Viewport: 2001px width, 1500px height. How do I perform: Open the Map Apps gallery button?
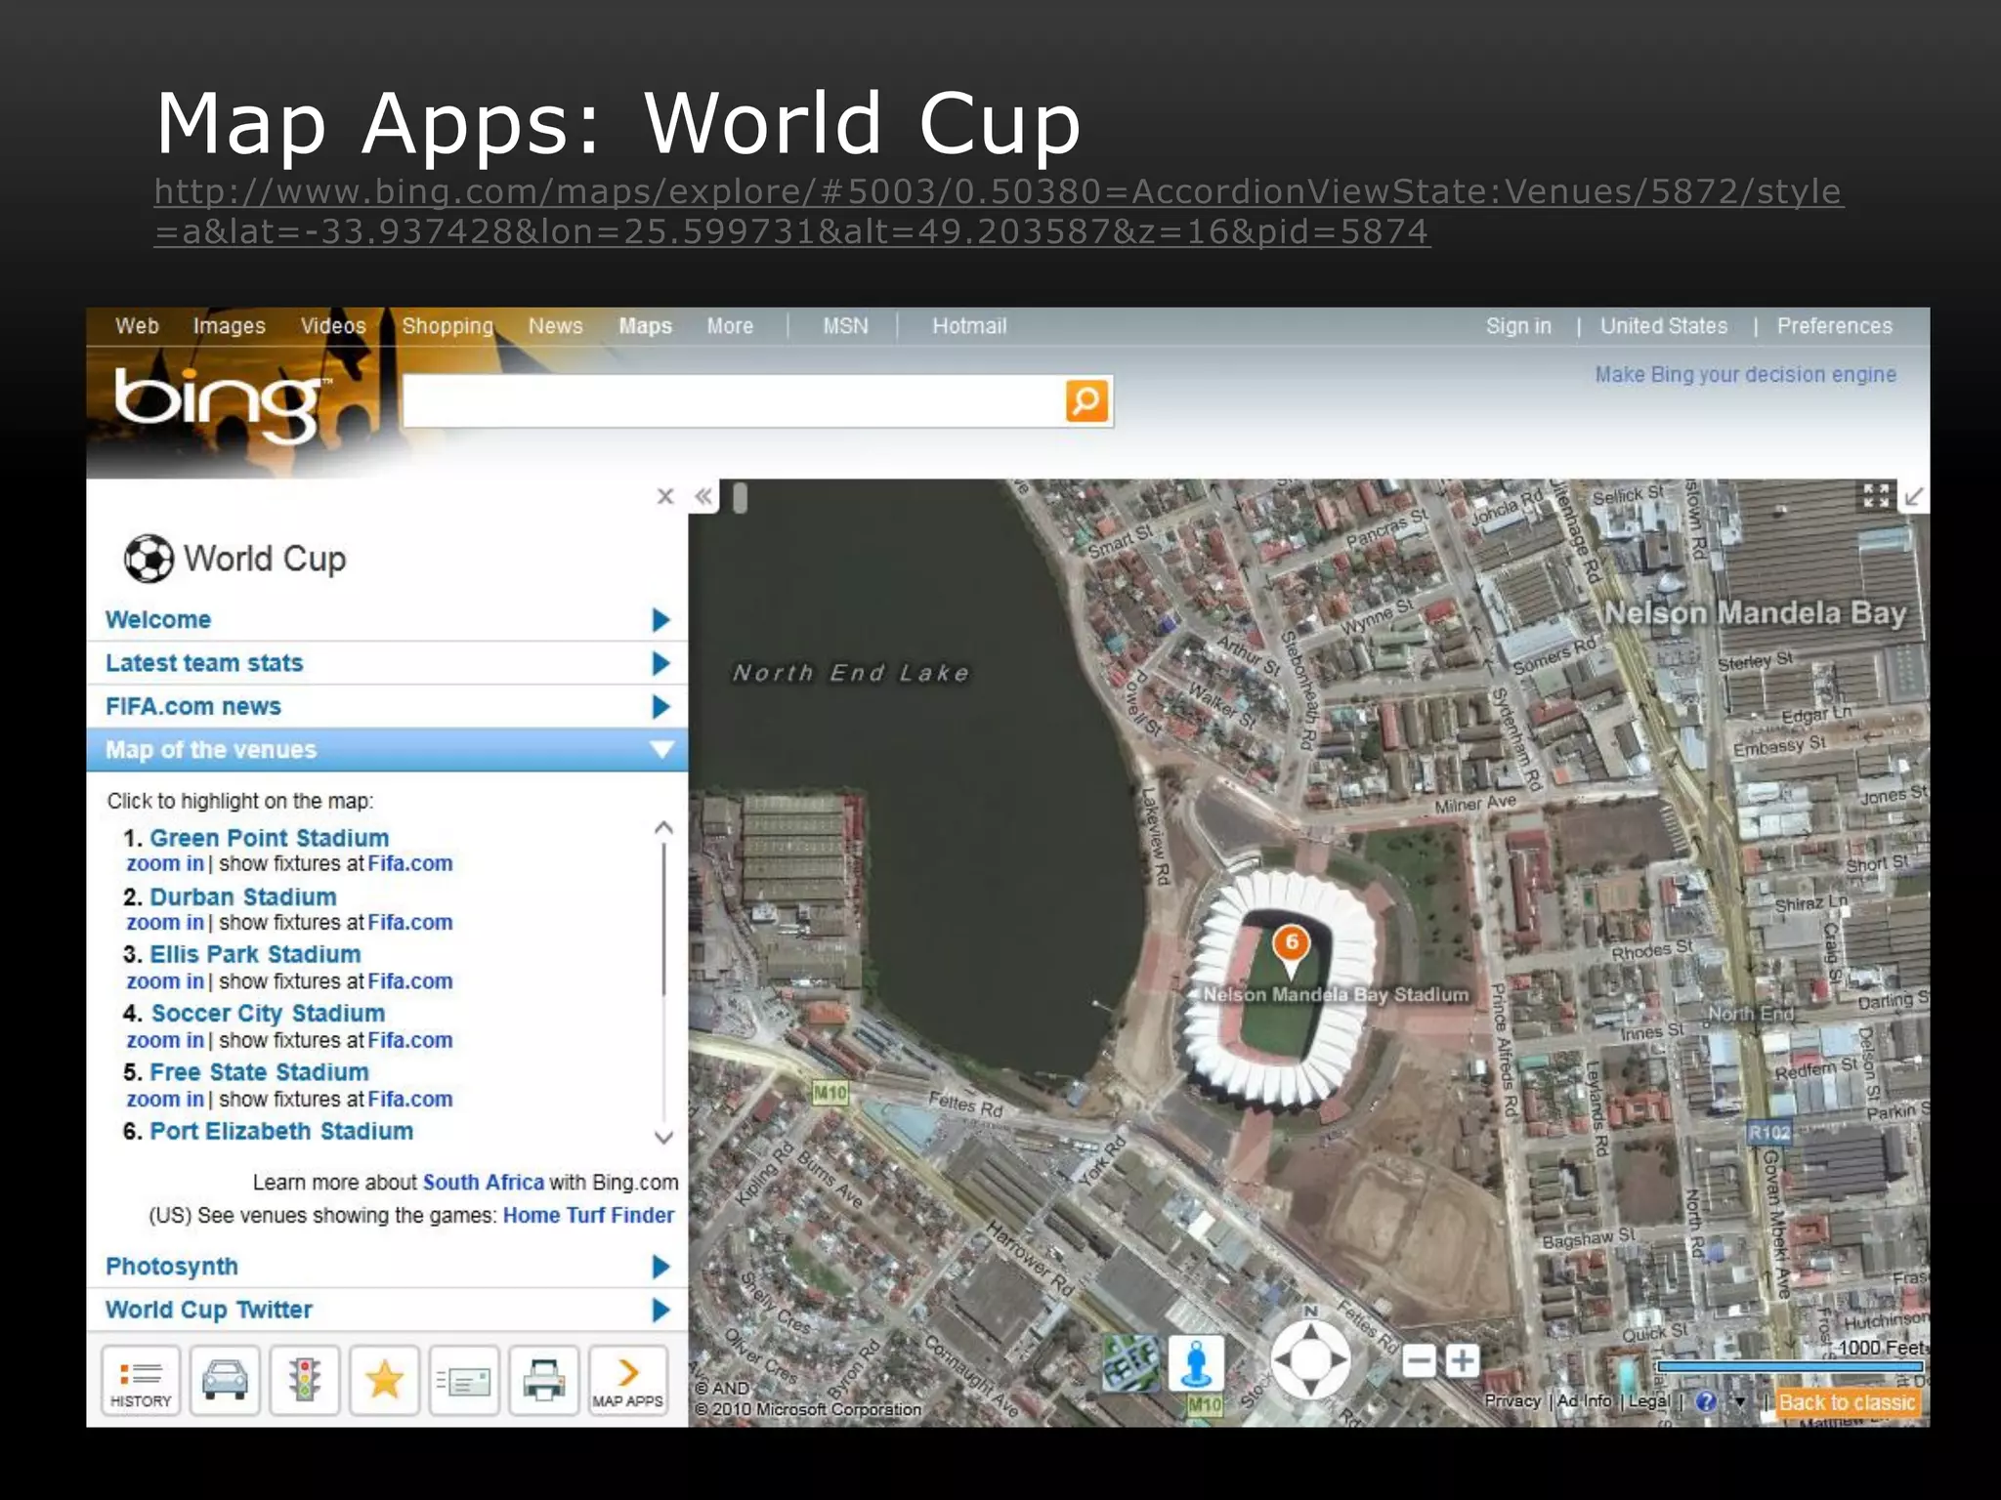click(x=627, y=1380)
